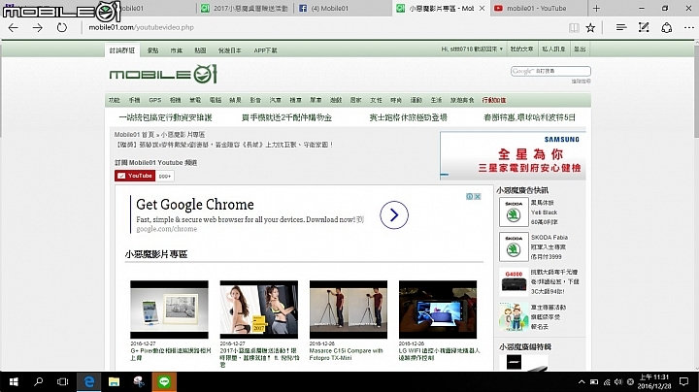The width and height of the screenshot is (699, 392).
Task: Open the LINE app from the taskbar
Action: 167,381
